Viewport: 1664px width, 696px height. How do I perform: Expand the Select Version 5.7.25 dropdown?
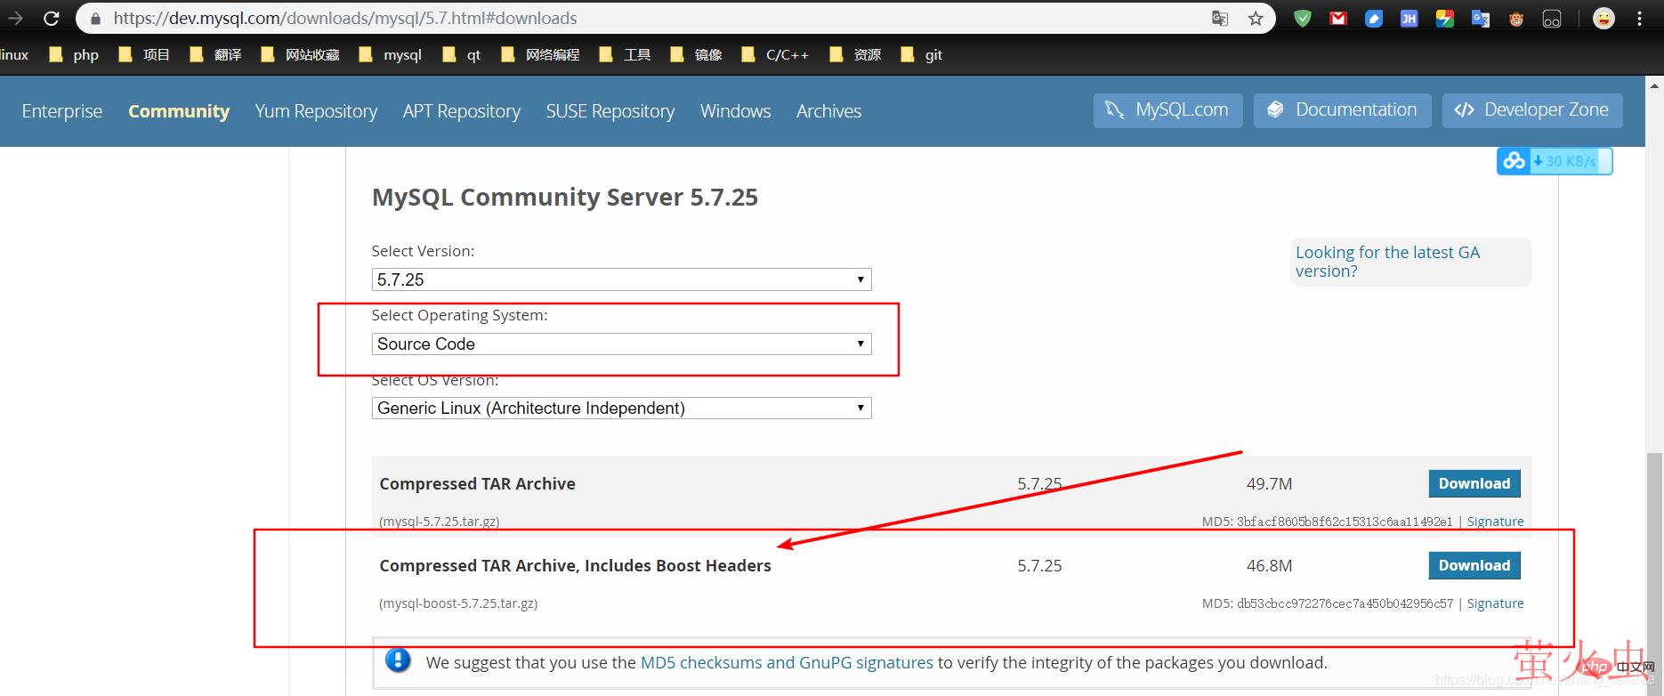(621, 279)
